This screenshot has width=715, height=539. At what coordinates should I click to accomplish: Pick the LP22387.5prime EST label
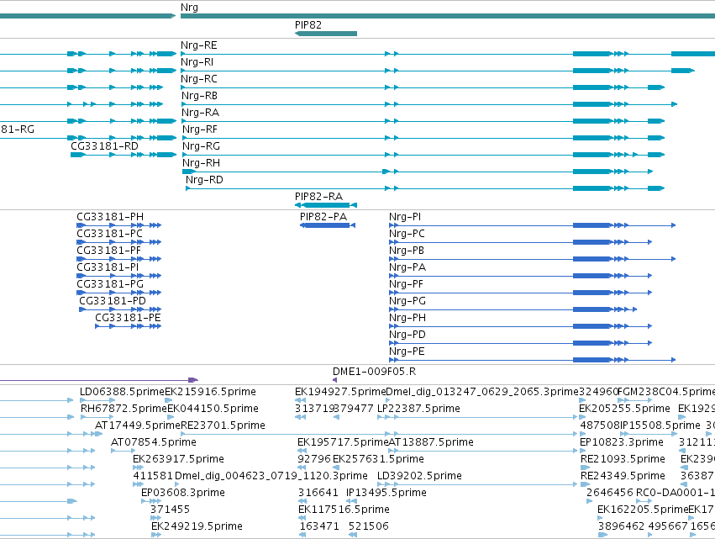pos(418,409)
